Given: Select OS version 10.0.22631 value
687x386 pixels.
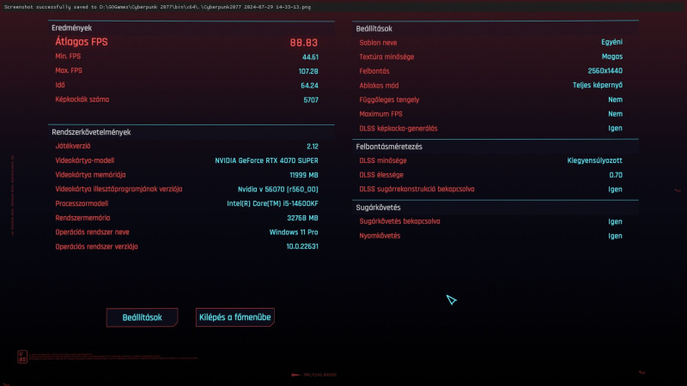Looking at the screenshot, I should 302,246.
